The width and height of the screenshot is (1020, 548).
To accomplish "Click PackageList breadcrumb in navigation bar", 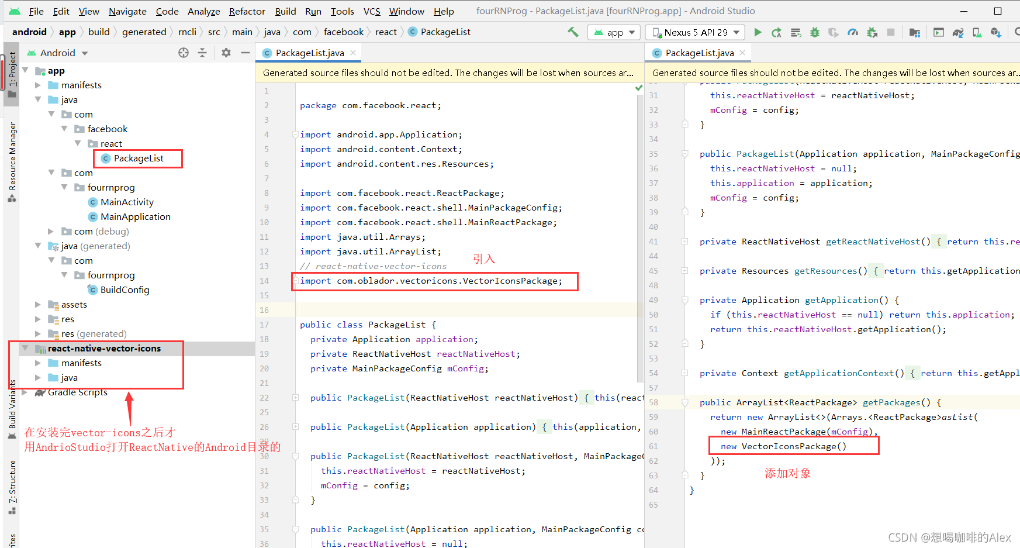I will click(x=439, y=32).
